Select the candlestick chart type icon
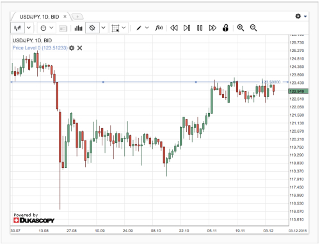The image size is (320, 245). tap(17, 28)
